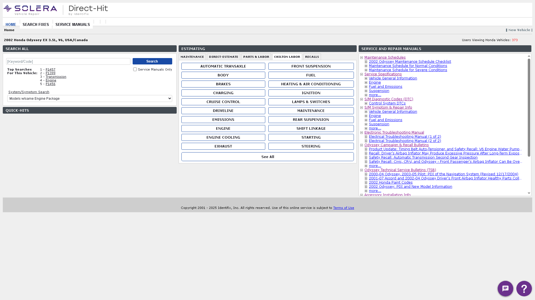Click the See All button
535x300 pixels.
click(x=267, y=157)
